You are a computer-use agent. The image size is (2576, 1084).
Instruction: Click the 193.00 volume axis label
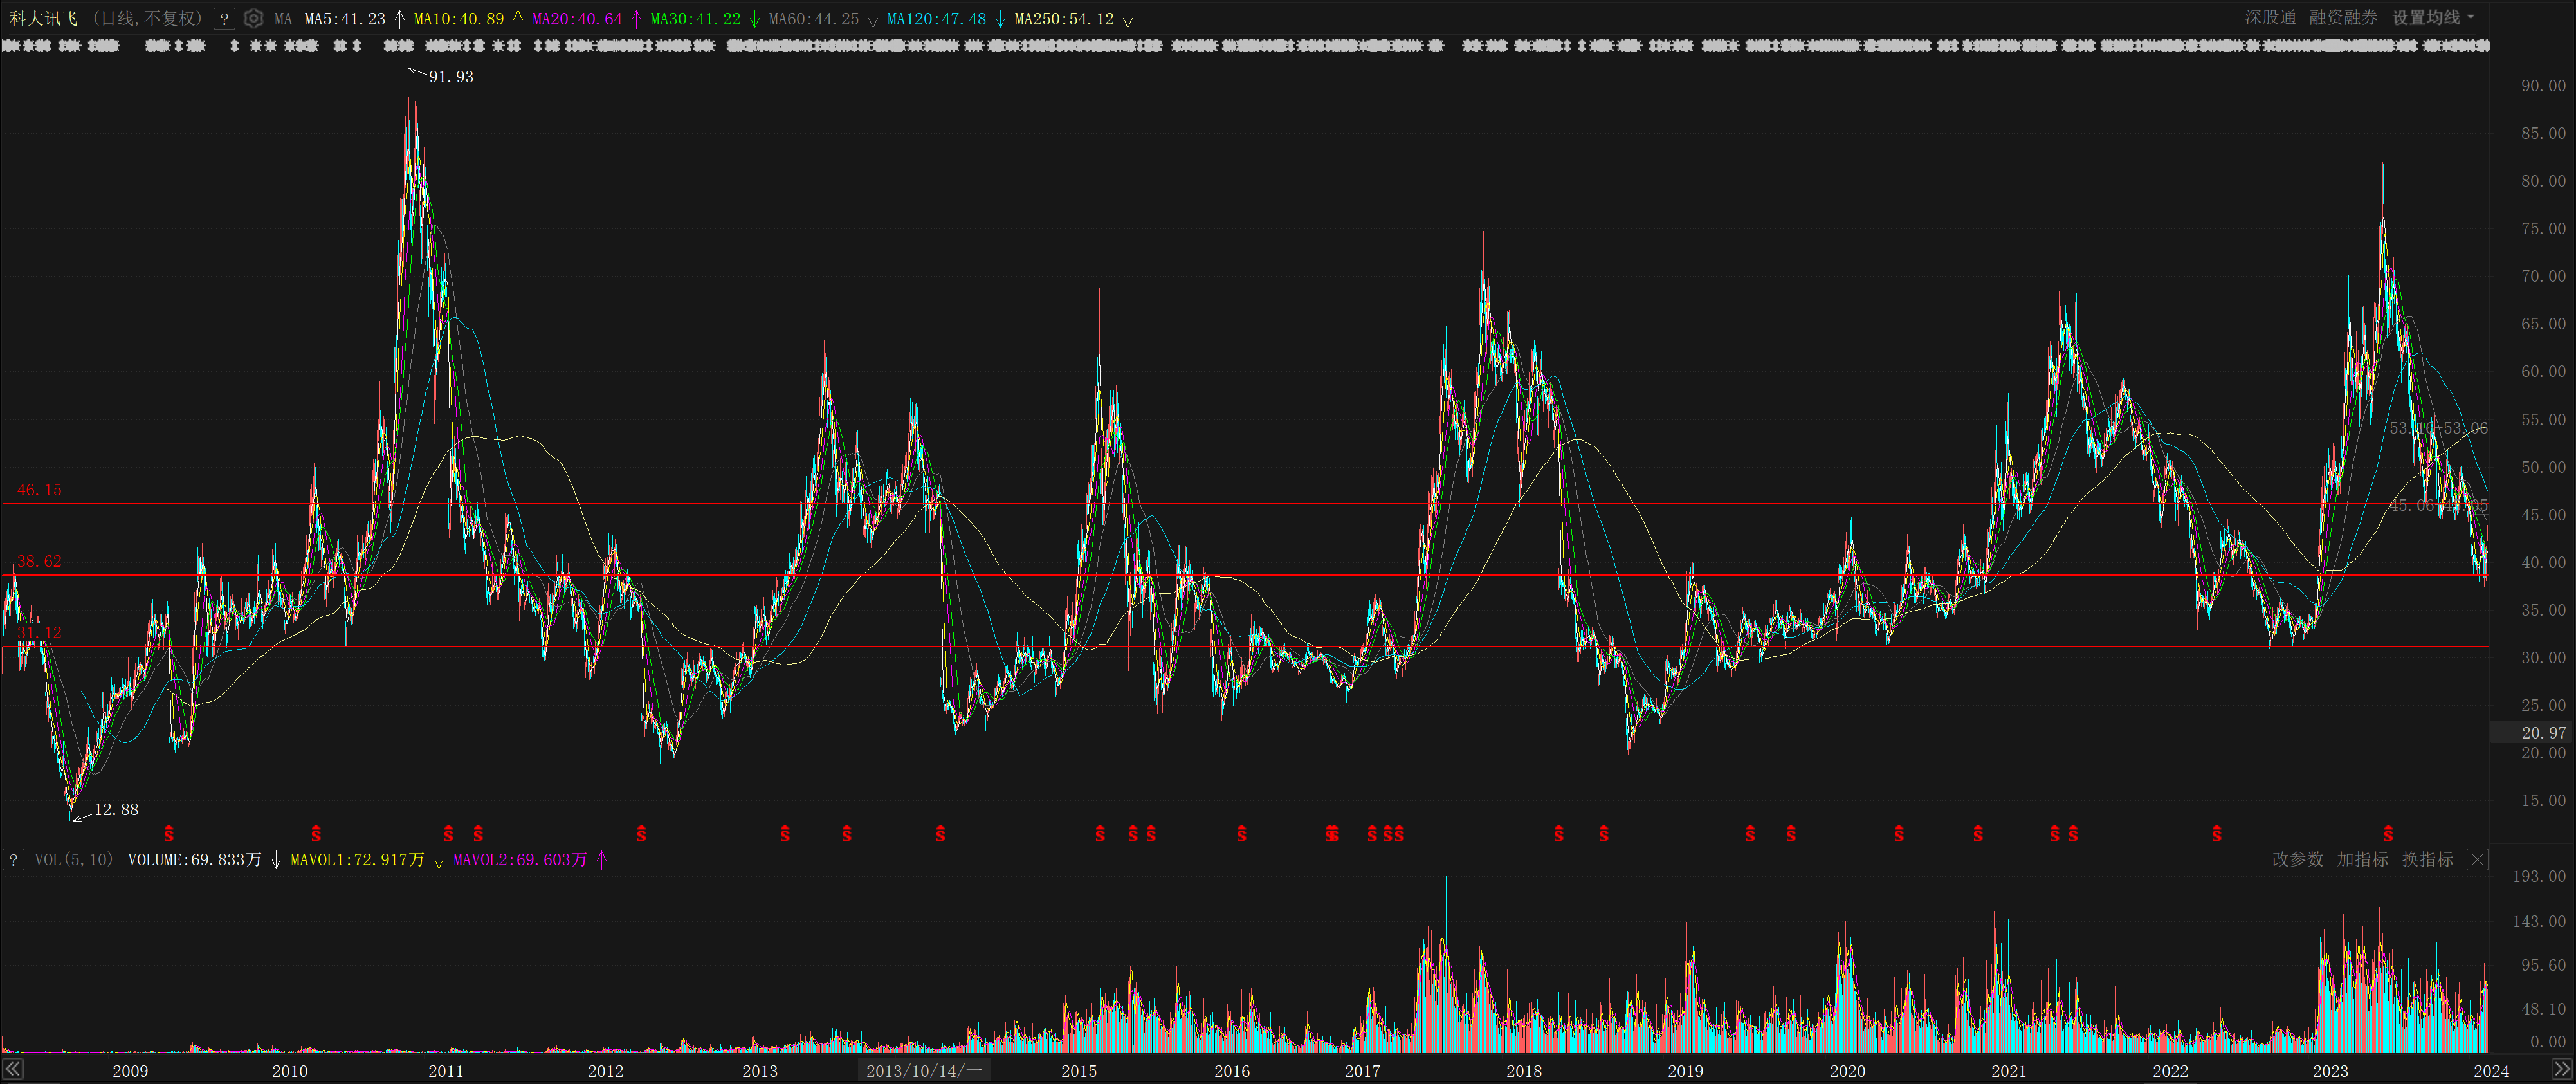2539,877
